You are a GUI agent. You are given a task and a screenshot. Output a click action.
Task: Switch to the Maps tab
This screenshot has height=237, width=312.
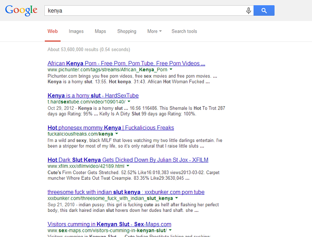point(100,31)
